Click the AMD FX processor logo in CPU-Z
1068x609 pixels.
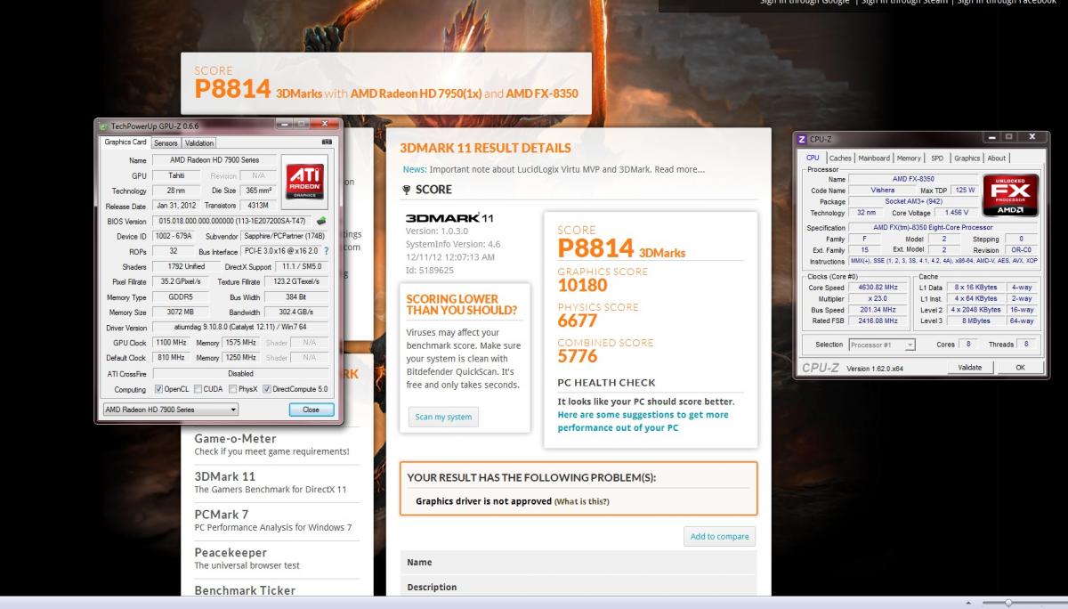(1011, 195)
